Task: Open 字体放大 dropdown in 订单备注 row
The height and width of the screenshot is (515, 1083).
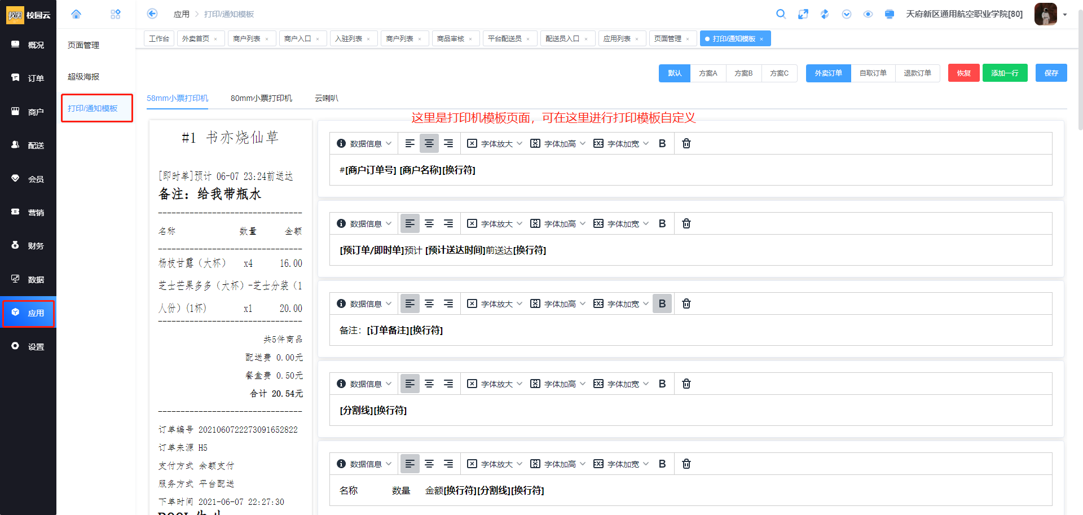Action: point(495,304)
